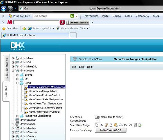163x140 pixels.
Task: Expand the dhtmlxFolders node
Action: 13,136
